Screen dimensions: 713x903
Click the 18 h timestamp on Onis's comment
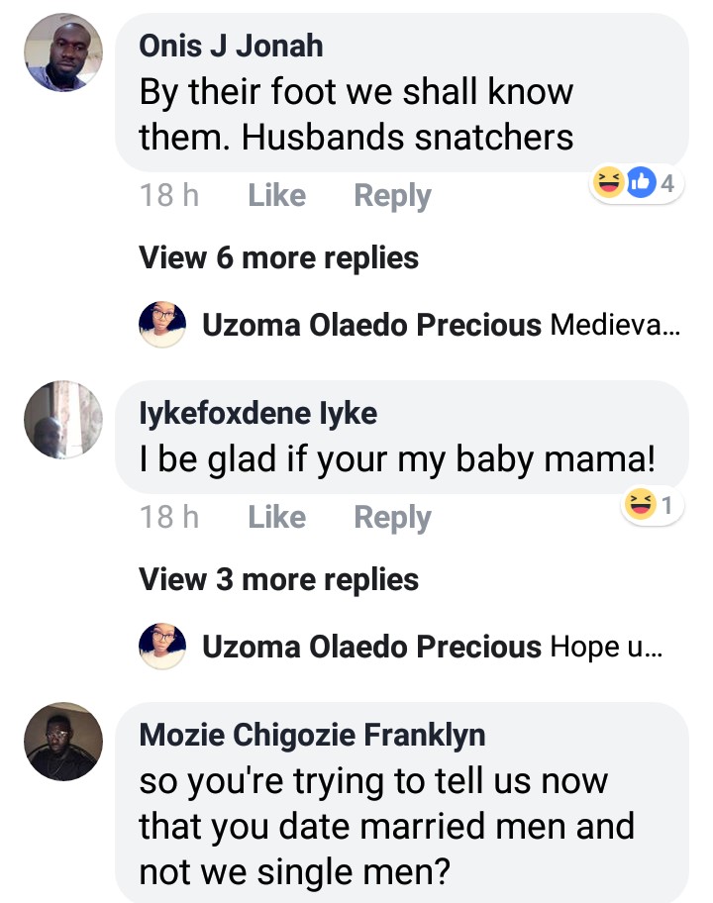coord(169,196)
